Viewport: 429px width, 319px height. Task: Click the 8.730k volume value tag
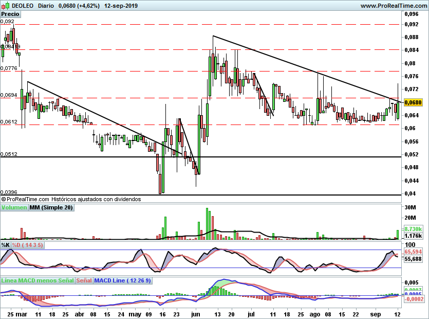(x=413, y=229)
